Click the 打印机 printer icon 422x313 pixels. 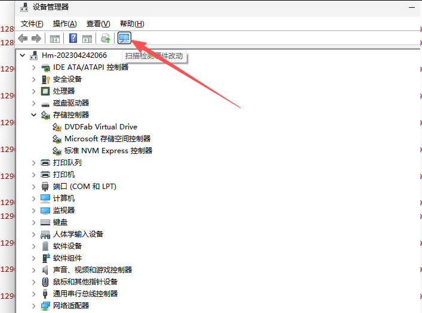click(x=45, y=175)
